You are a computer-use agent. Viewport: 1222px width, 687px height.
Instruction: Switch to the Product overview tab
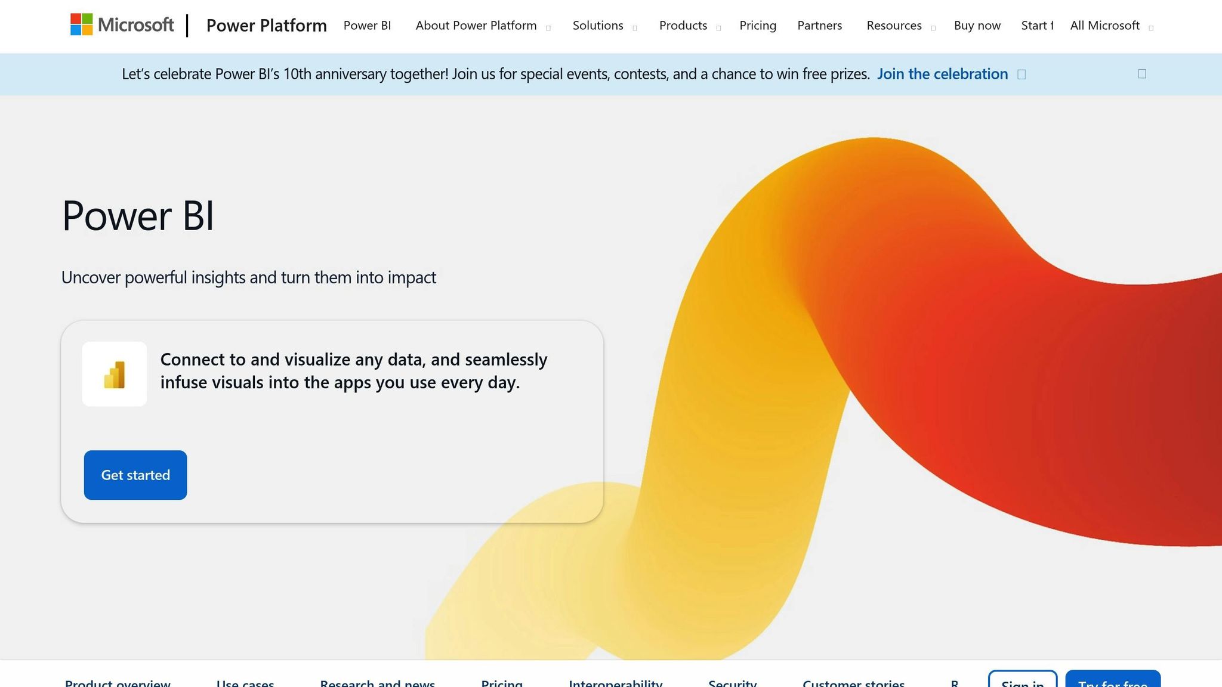[x=118, y=682]
